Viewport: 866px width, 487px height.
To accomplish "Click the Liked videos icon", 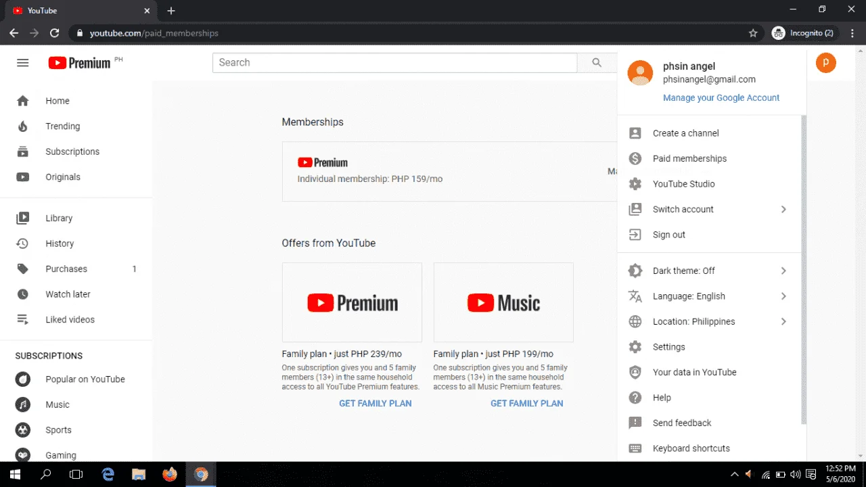I will point(23,320).
